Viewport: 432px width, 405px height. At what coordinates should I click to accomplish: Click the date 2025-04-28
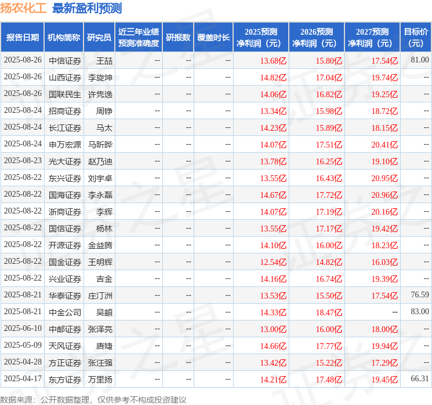pos(23,362)
